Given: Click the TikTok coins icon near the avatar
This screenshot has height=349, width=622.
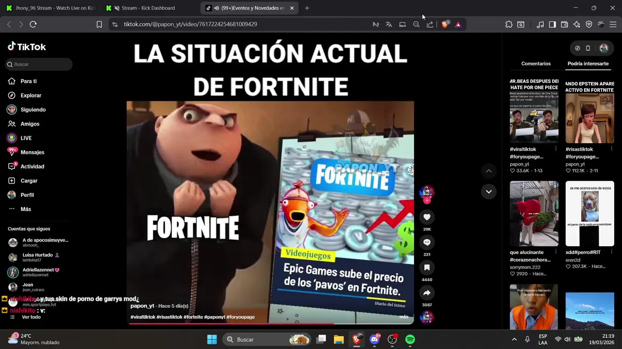Looking at the screenshot, I should [x=577, y=48].
